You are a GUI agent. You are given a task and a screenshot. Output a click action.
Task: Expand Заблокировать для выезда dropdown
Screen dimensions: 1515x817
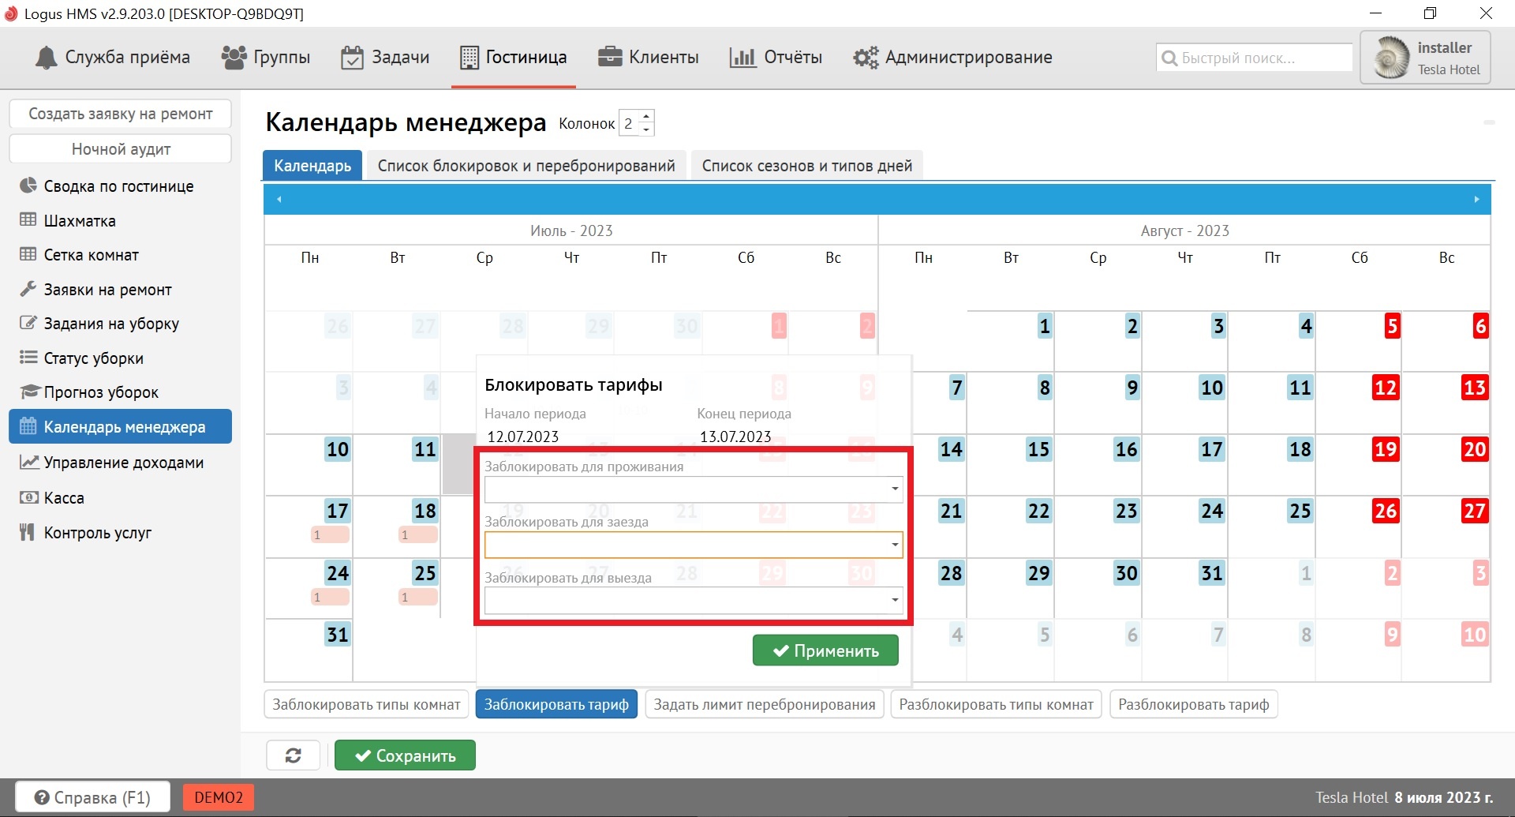pos(895,600)
